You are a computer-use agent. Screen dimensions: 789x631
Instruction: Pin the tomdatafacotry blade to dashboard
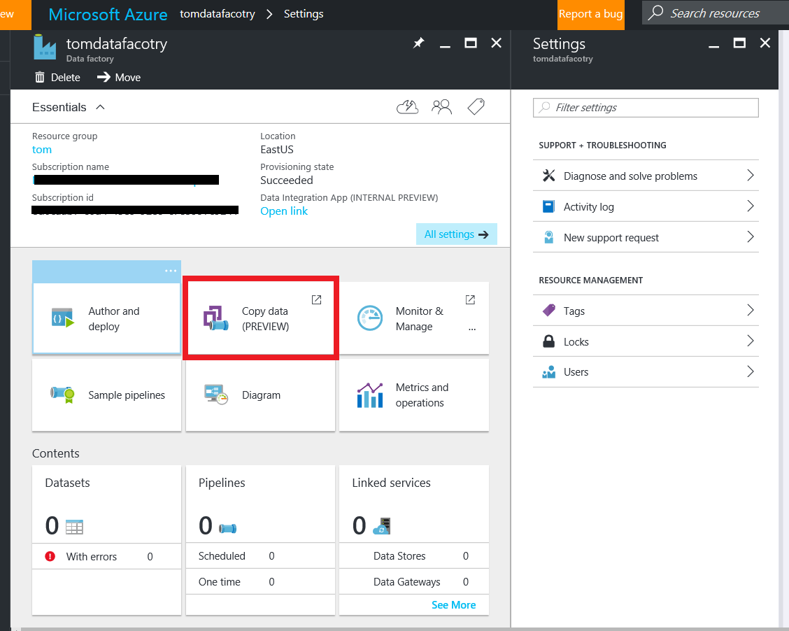click(x=419, y=43)
